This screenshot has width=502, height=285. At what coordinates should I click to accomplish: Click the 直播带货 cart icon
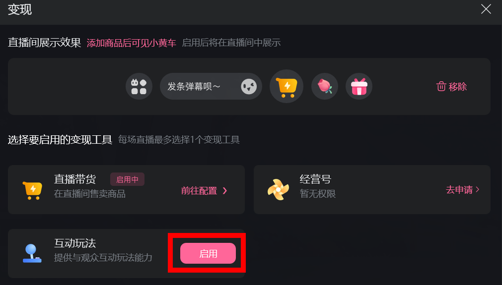(x=32, y=190)
